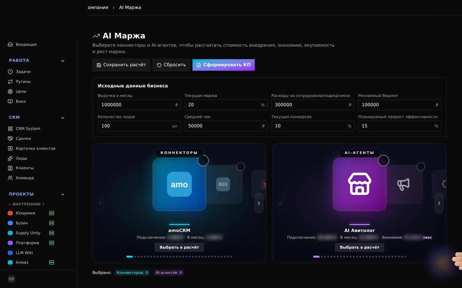Collapse the РАБОТА section chevron

[62, 61]
